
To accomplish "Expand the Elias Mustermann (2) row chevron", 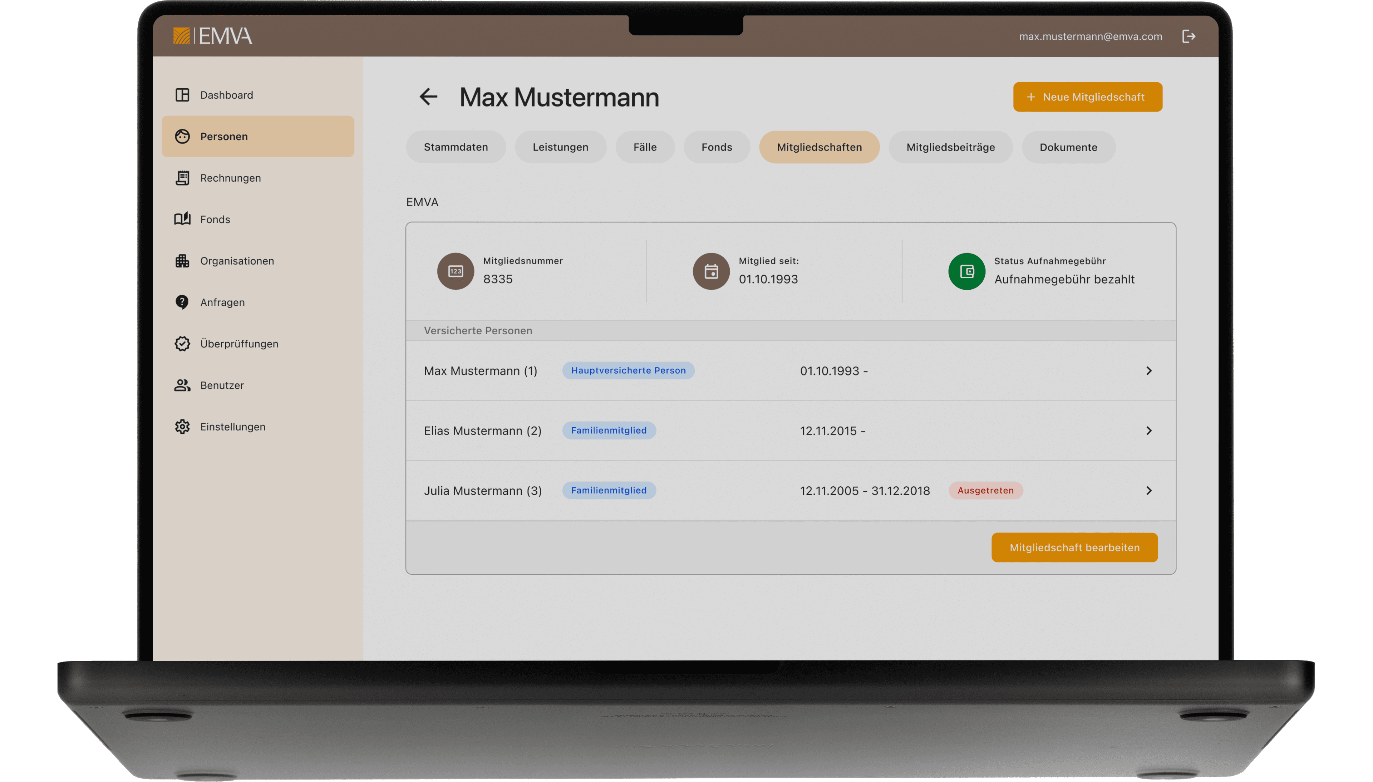I will (1148, 431).
